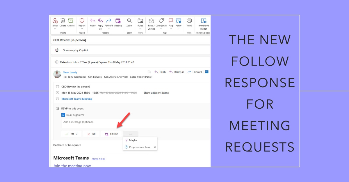Open the Microsoft Teams Meeting link
The width and height of the screenshot is (349, 182).
tap(77, 99)
